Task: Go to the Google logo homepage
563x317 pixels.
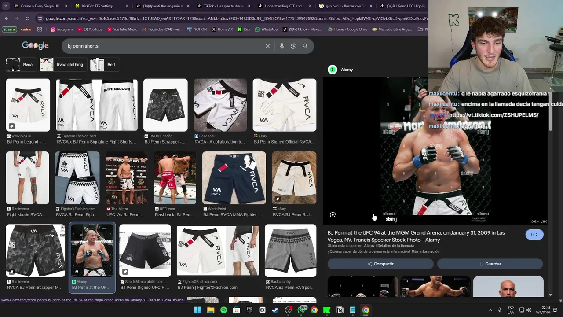Action: click(x=35, y=46)
